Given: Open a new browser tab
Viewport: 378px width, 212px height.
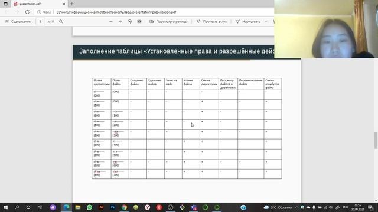Looking at the screenshot, I should point(72,4).
